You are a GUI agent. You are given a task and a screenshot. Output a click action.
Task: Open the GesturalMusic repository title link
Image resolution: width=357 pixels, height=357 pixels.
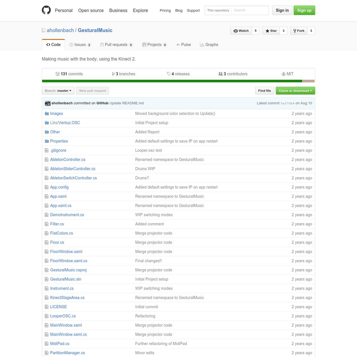click(95, 30)
